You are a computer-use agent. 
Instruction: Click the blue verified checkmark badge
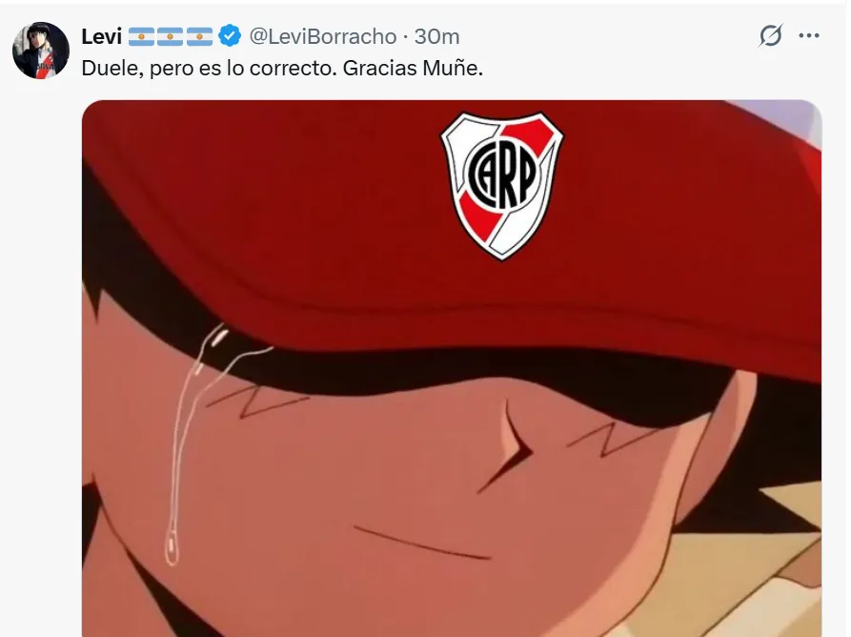click(x=230, y=36)
